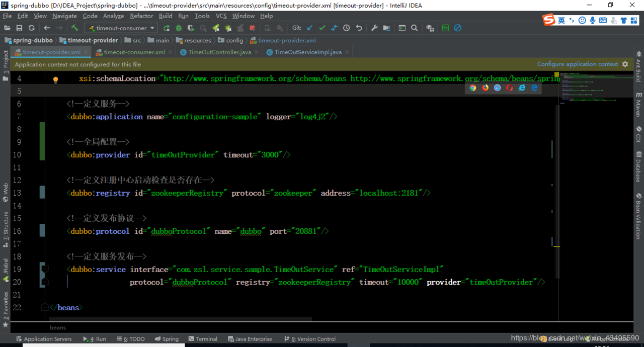The width and height of the screenshot is (644, 347).
Task: Click timeout-provider folder in the breadcrumb
Action: tap(89, 40)
